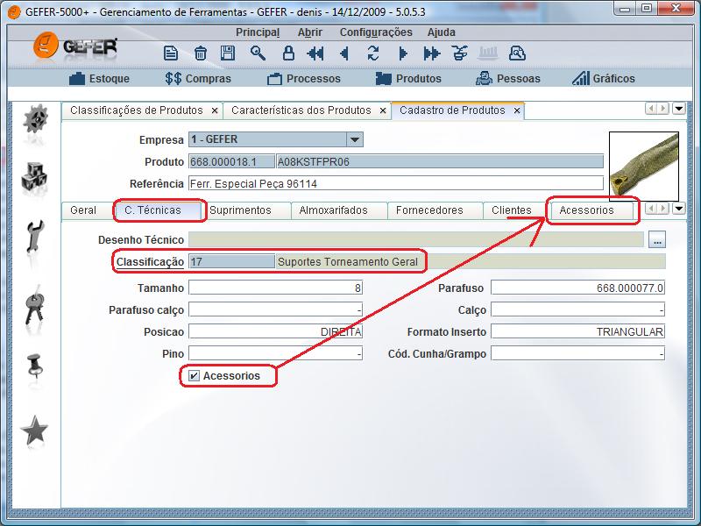Click the trash delete toolbar icon

(200, 53)
